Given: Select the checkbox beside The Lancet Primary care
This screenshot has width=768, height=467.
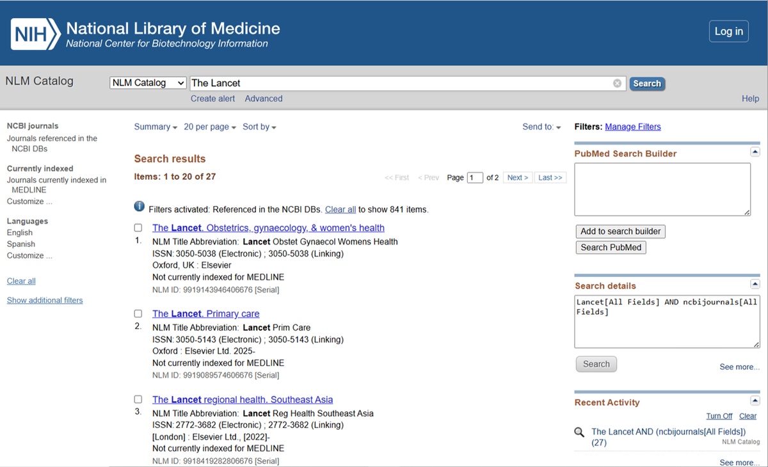Looking at the screenshot, I should click(138, 313).
